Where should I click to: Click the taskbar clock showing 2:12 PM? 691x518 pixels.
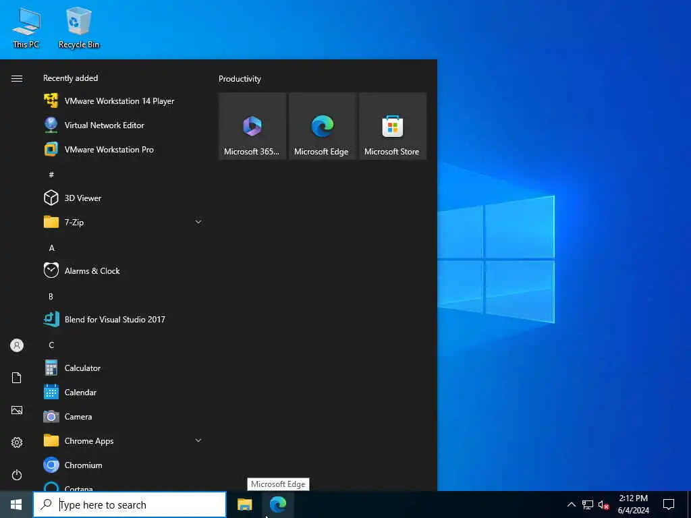point(633,505)
